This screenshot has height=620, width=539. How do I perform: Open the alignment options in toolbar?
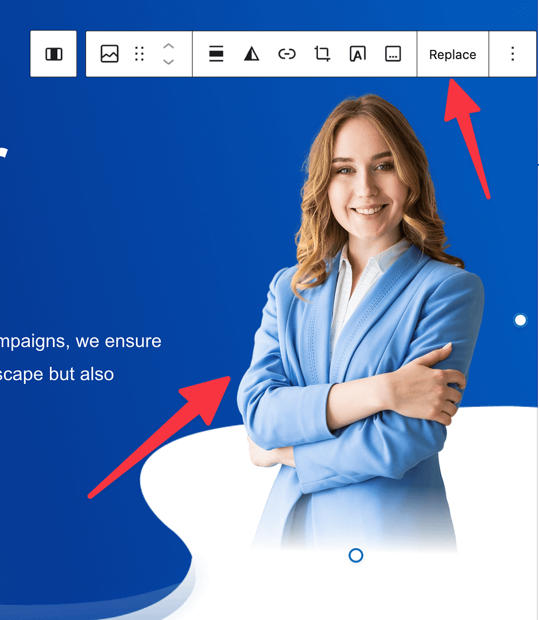point(216,54)
